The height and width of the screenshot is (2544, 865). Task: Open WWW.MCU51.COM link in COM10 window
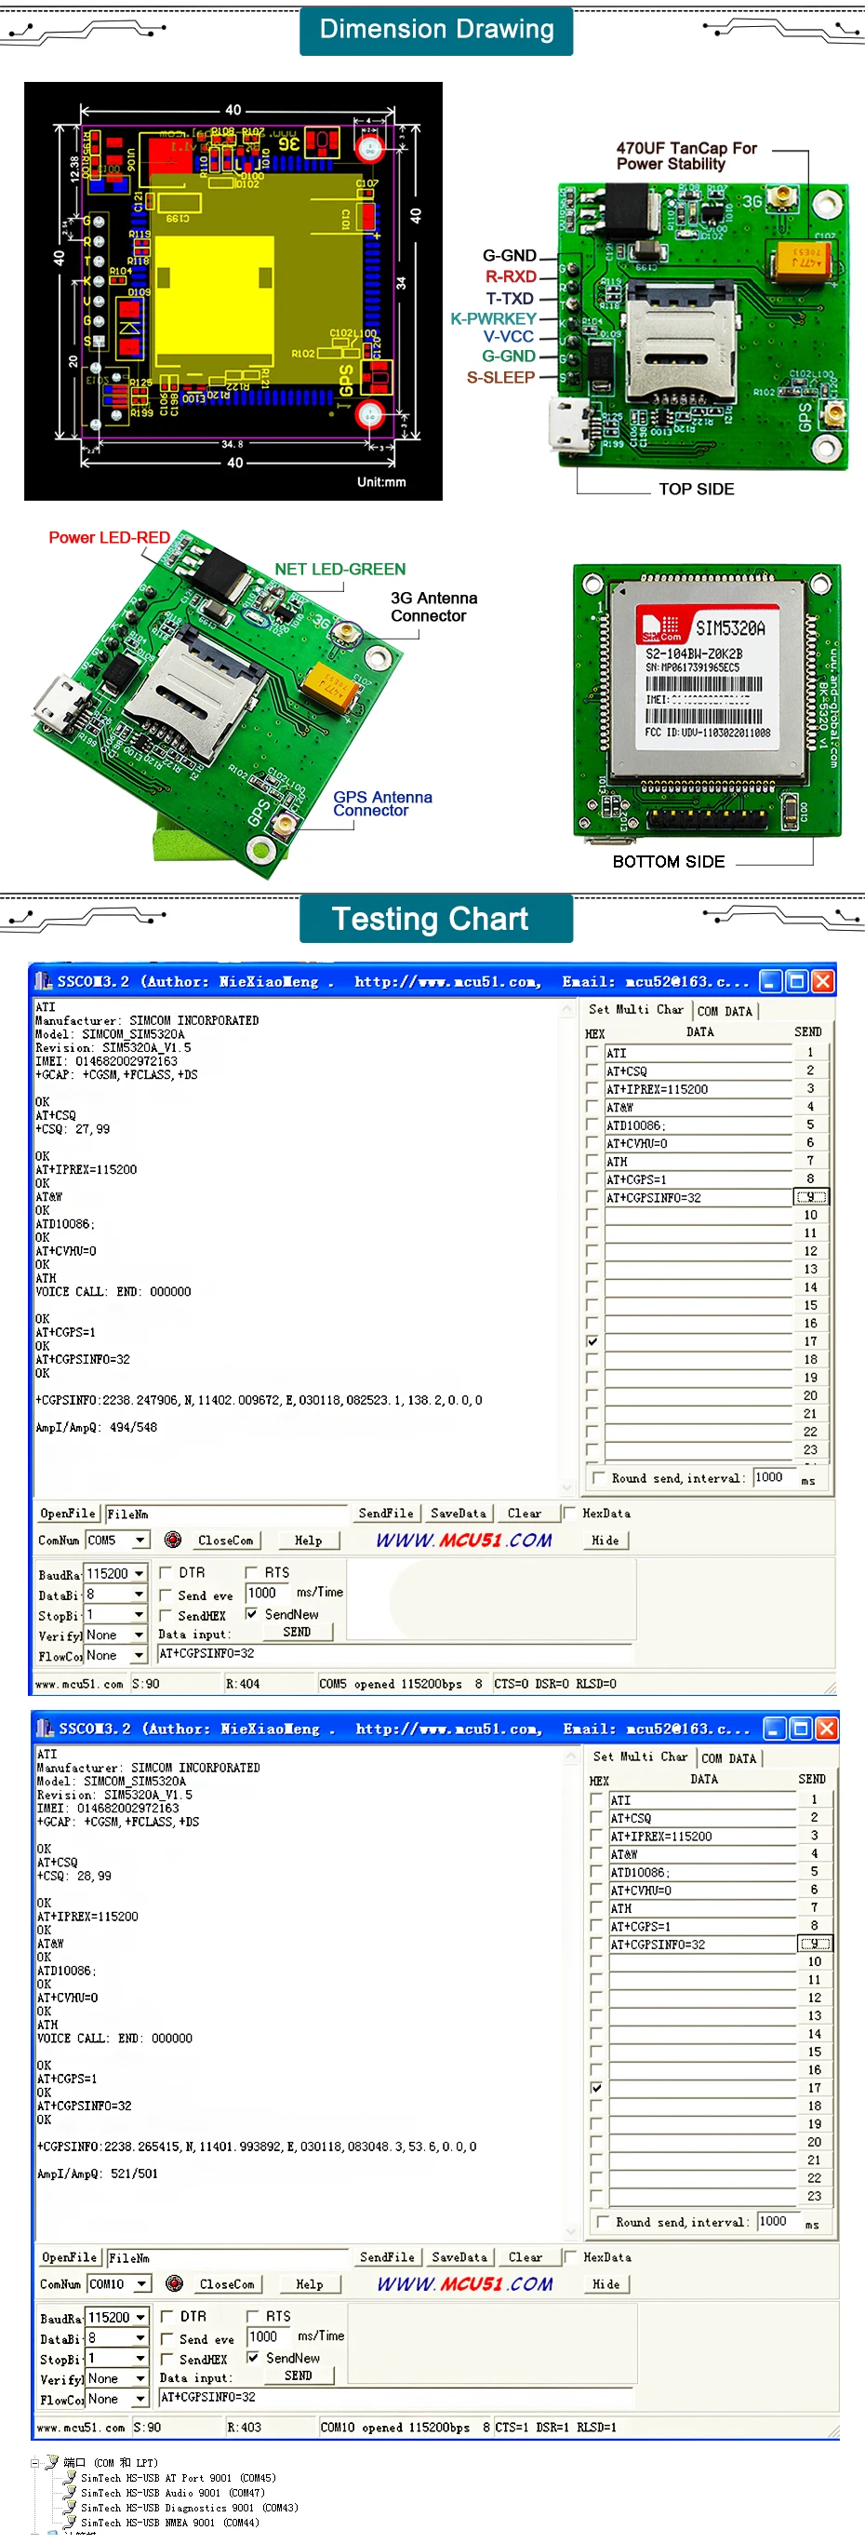[464, 2283]
